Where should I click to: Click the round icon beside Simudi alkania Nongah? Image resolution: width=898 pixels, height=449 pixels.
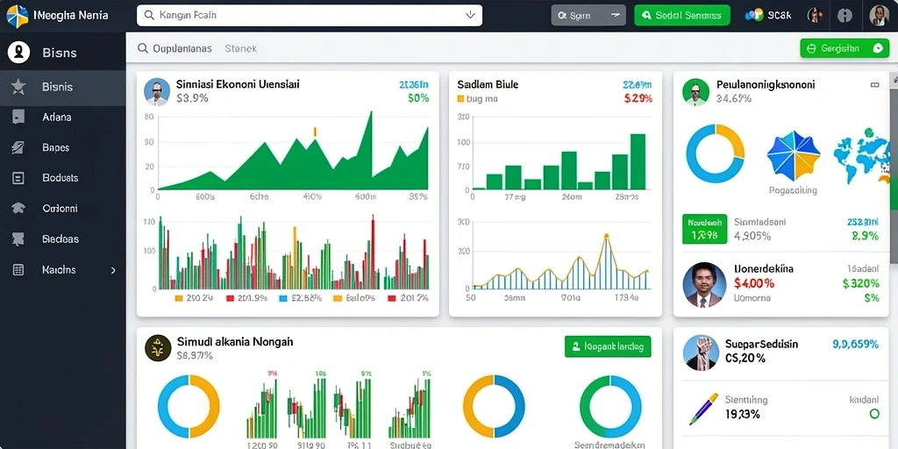tap(158, 347)
